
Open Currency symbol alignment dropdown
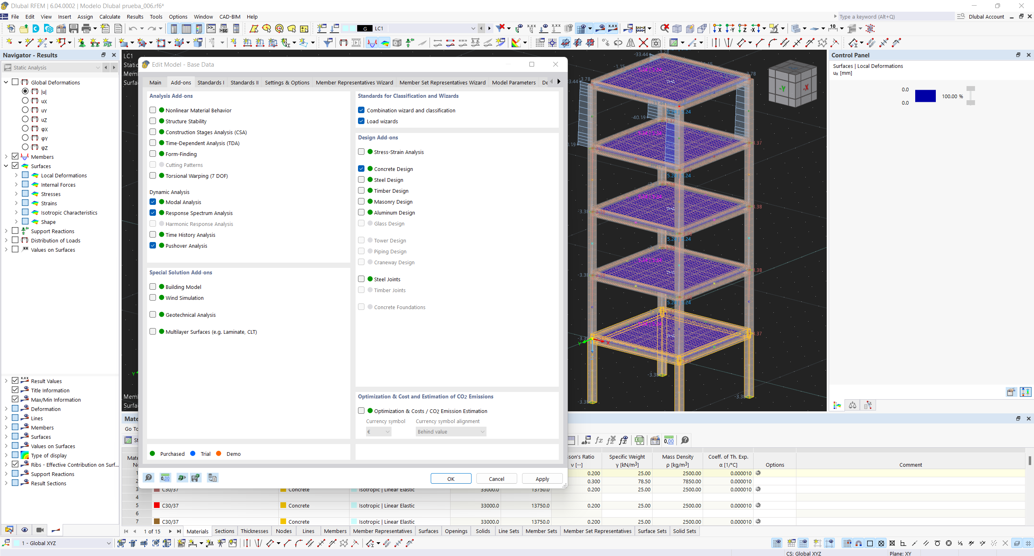(451, 432)
